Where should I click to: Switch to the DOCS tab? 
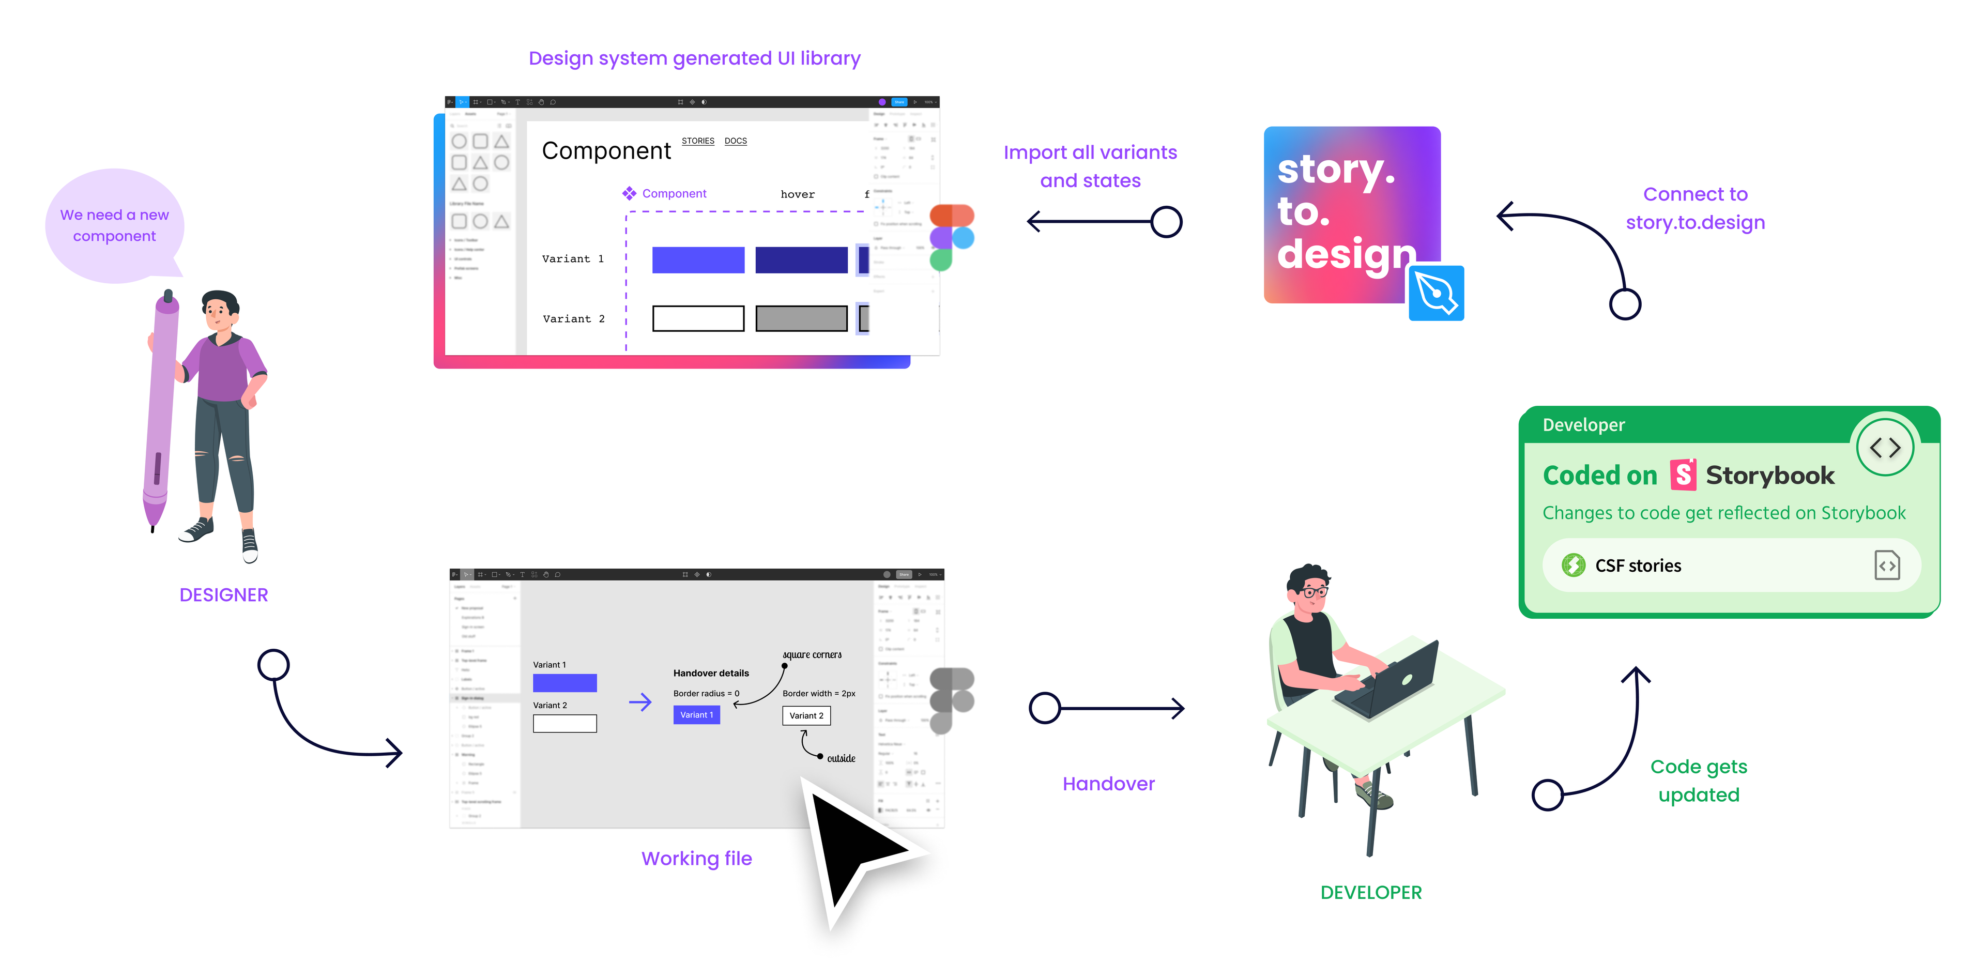click(737, 142)
